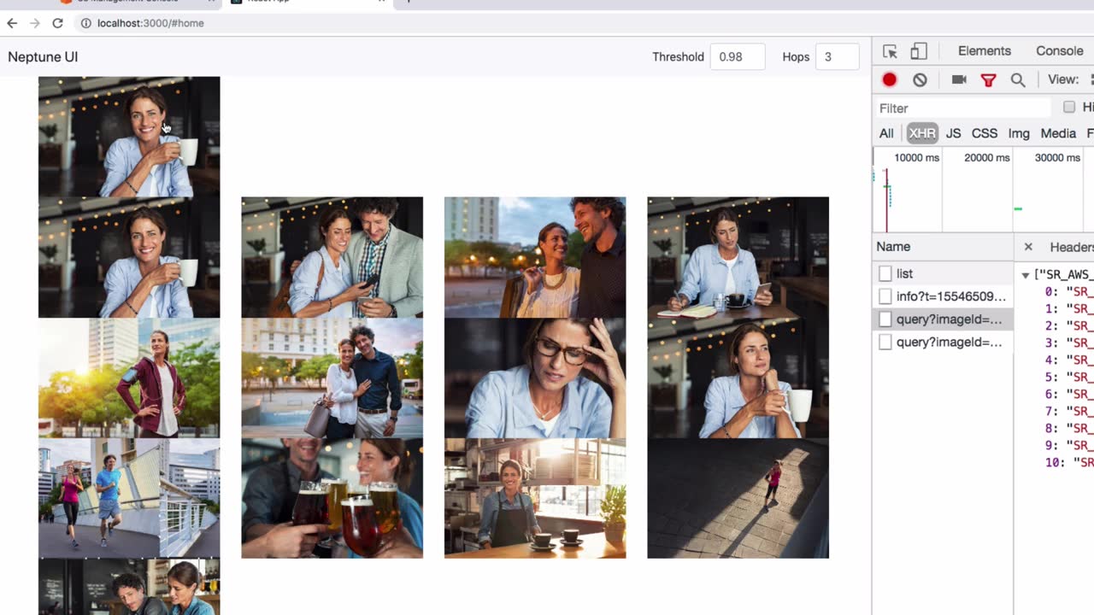Switch to the Console tab
The image size is (1094, 615).
1059,51
